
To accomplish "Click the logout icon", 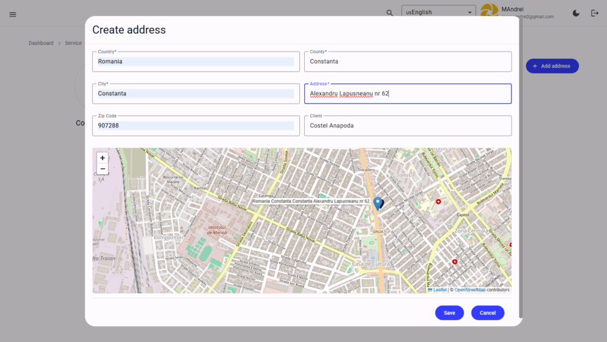I will click(x=595, y=14).
